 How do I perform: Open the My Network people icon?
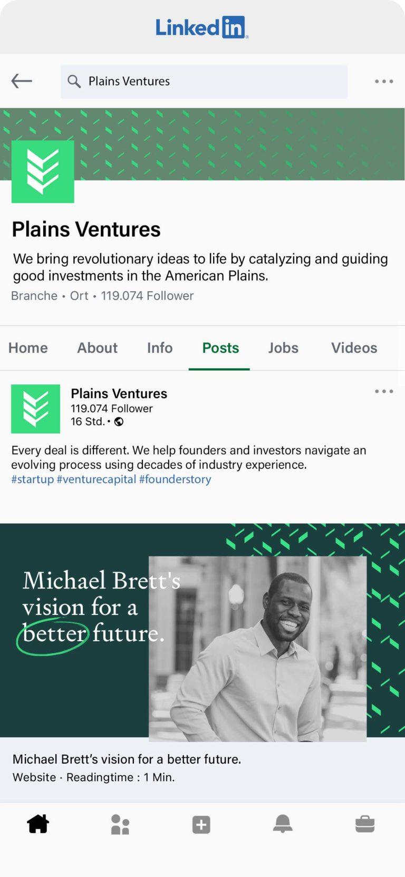point(120,824)
